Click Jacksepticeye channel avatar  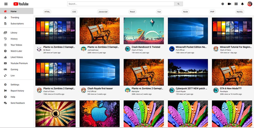pyautogui.click(x=83, y=49)
